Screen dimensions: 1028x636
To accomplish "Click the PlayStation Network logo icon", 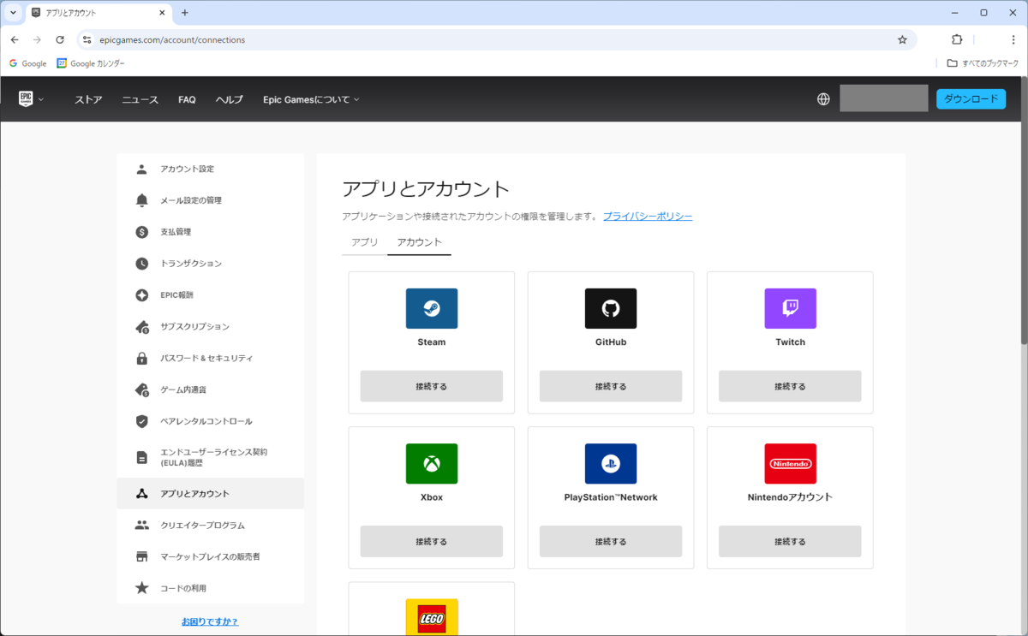I will pyautogui.click(x=611, y=463).
